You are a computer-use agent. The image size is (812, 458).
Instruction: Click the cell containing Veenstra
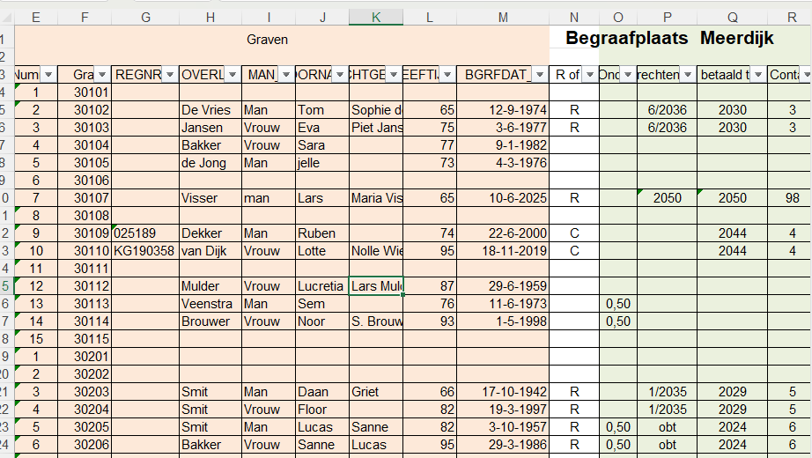[210, 304]
